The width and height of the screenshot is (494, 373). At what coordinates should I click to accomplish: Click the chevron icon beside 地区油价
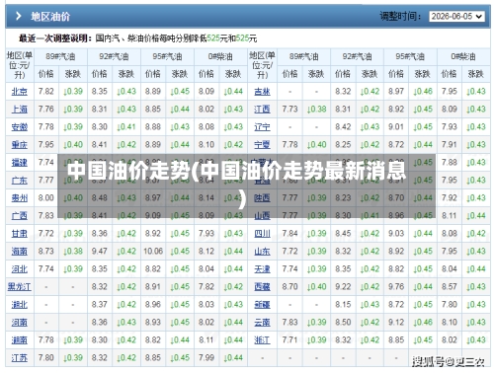[19, 16]
